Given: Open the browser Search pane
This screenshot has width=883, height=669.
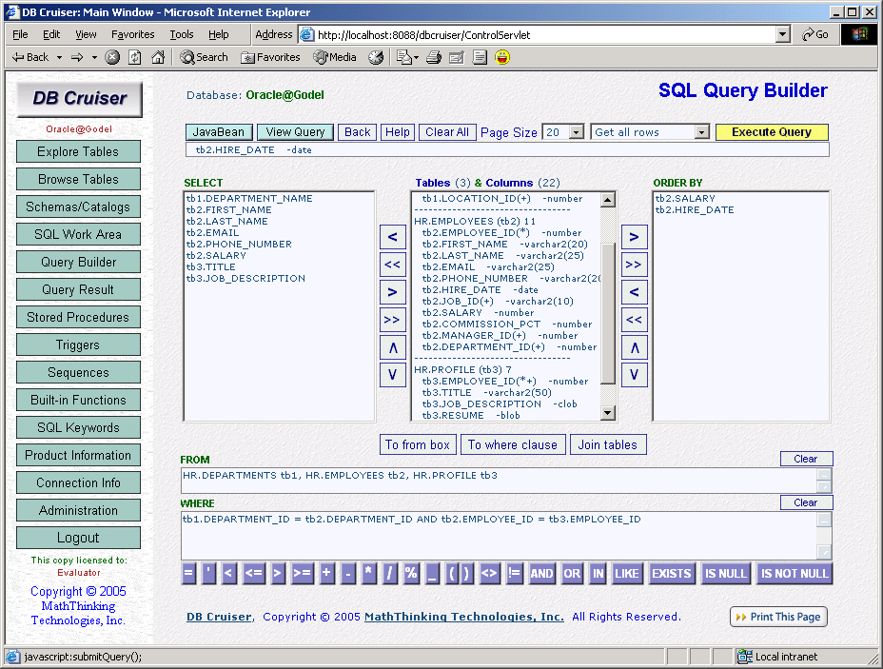Looking at the screenshot, I should [204, 57].
